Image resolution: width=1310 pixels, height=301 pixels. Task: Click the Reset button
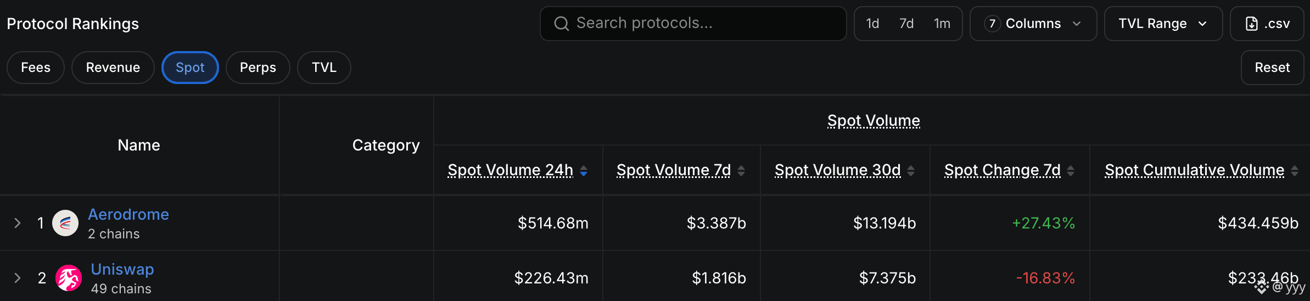coord(1272,68)
